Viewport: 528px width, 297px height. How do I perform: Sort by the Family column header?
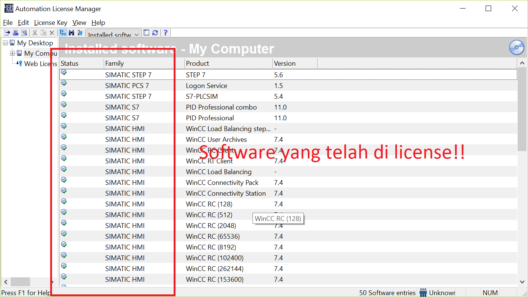coord(144,63)
